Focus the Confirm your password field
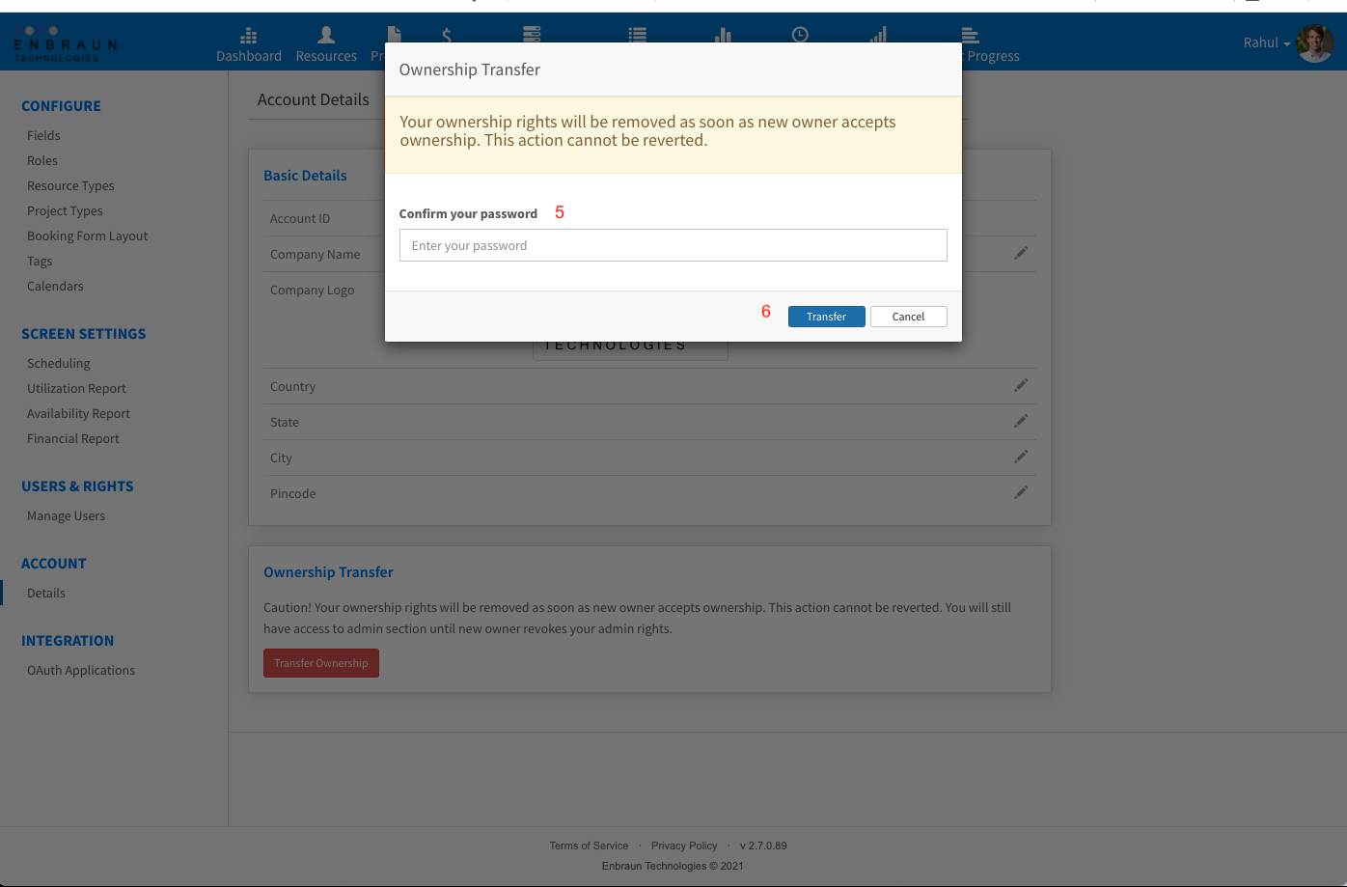Screen dimensions: 1347x887 click(673, 245)
